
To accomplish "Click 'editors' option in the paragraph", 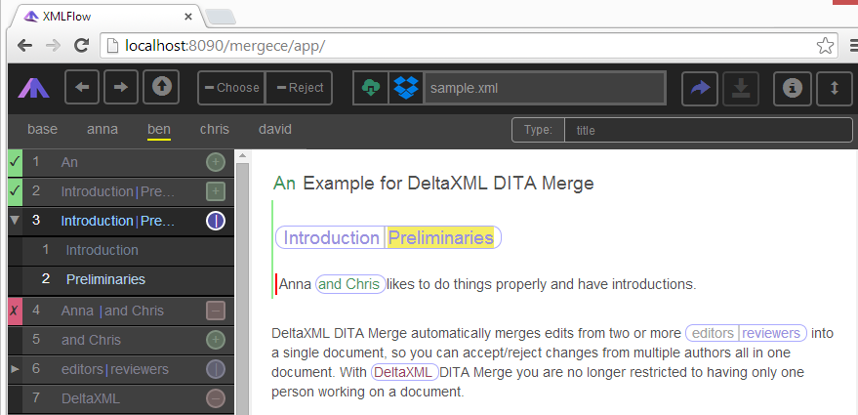I will [x=713, y=333].
